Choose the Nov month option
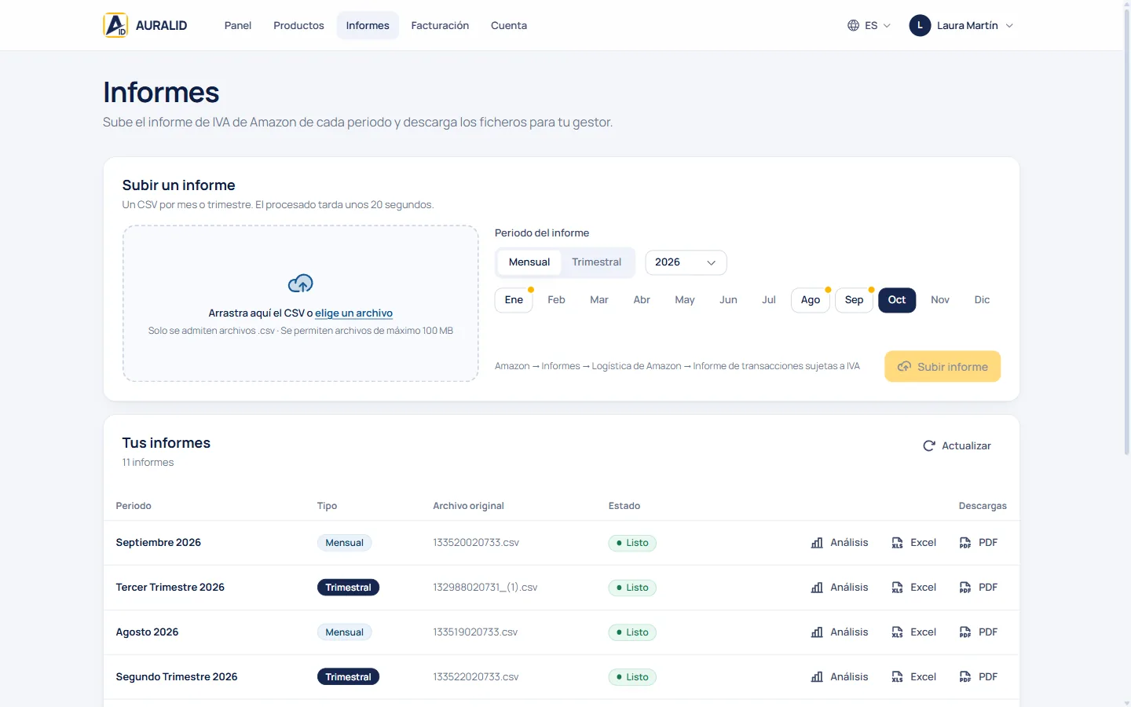This screenshot has width=1131, height=707. [940, 300]
